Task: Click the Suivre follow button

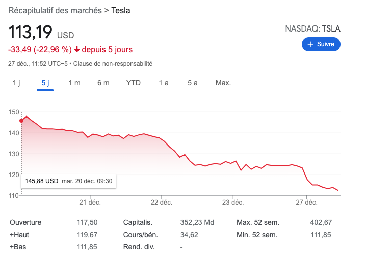Action: coord(321,44)
